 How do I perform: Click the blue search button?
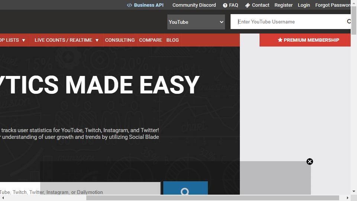[x=185, y=188]
